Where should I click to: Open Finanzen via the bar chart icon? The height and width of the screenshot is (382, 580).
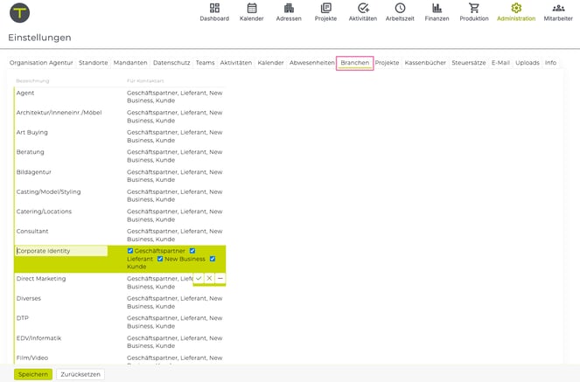tap(437, 8)
